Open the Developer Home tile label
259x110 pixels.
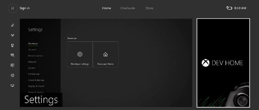click(105, 64)
